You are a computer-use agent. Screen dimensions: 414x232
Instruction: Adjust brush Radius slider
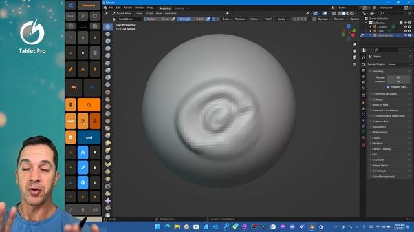157,19
